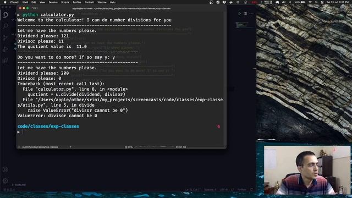352x198 pixels.
Task: Click the iTerm status bar working directory
Action: point(38,147)
